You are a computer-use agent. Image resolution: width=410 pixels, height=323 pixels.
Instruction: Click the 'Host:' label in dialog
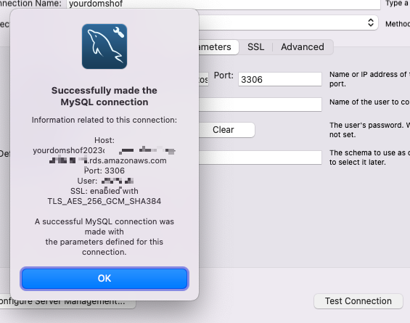pos(104,140)
